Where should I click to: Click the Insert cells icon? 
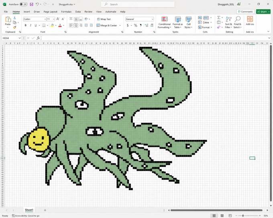click(x=200, y=18)
